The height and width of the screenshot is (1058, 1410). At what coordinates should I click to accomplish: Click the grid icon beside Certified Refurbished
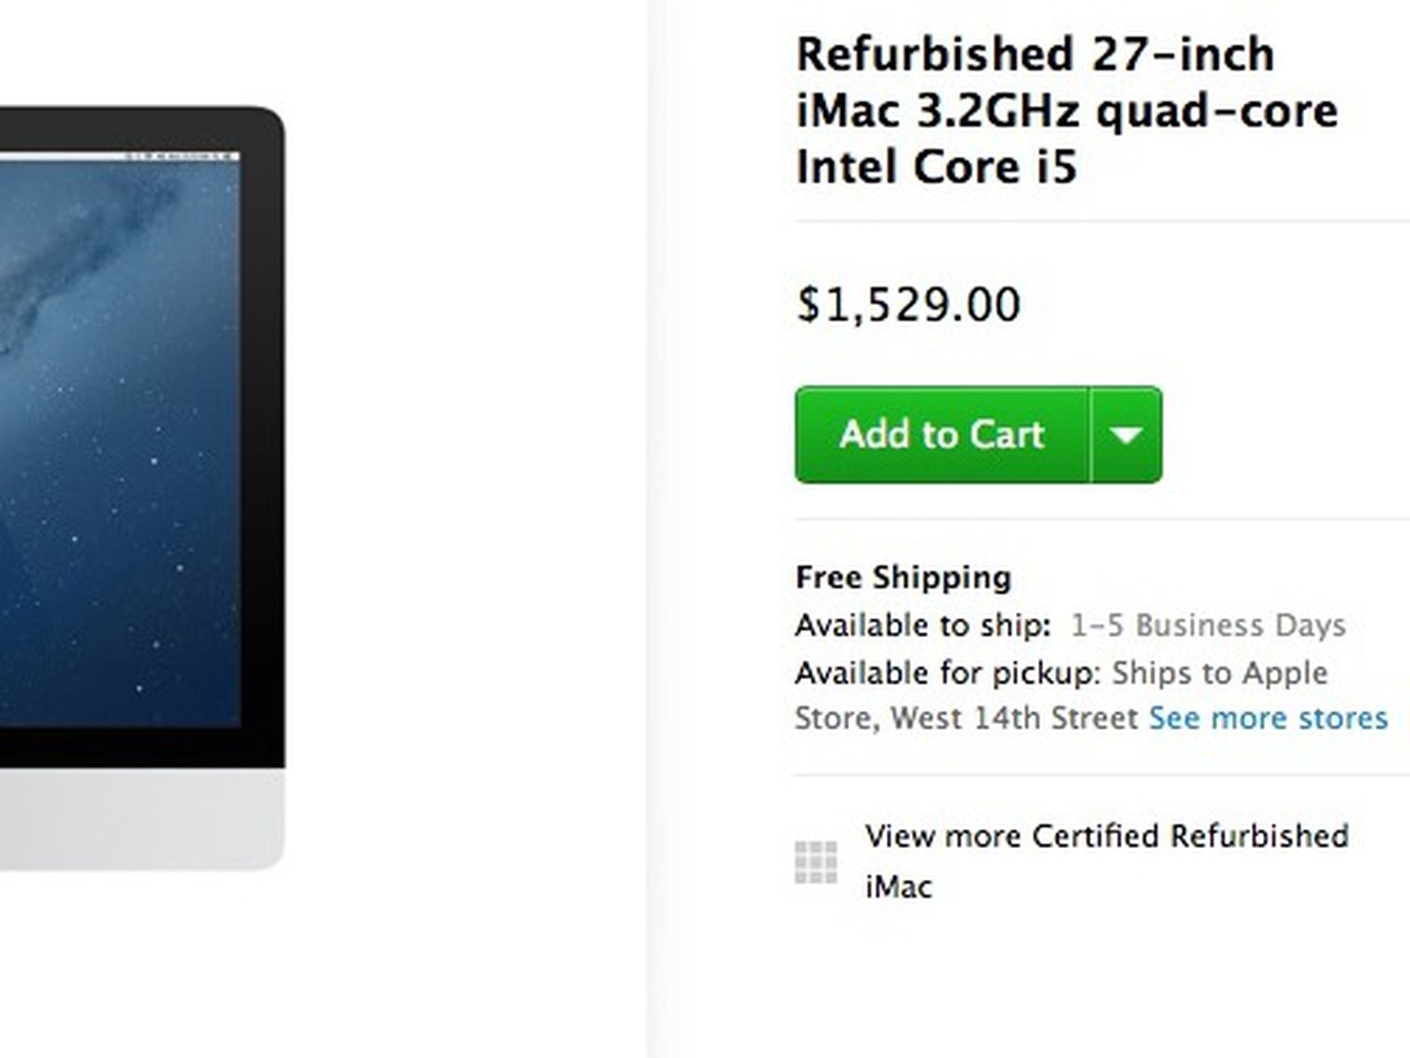(816, 862)
